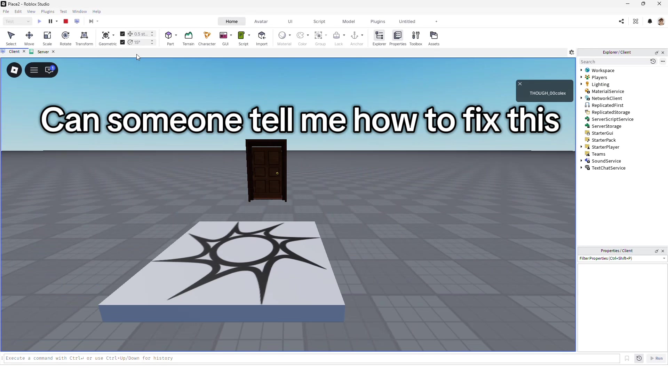Open the Toolbox panel
The image size is (668, 376).
point(416,38)
